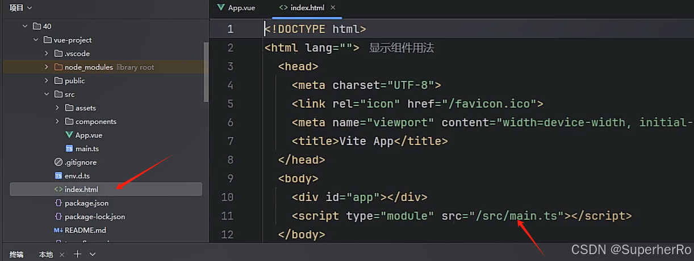Image resolution: width=694 pixels, height=261 pixels.
Task: Click the JSON icon beside package.json
Action: [x=58, y=203]
